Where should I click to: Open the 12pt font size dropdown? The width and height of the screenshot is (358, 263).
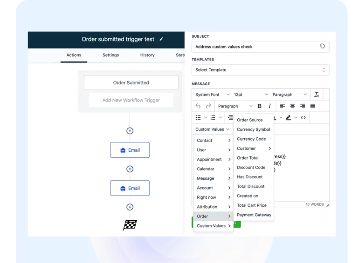[x=251, y=94]
